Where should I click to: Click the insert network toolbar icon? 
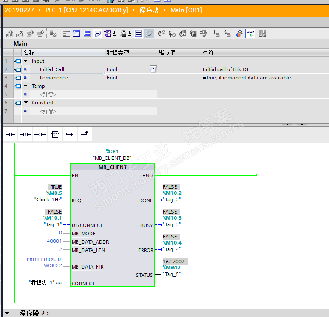(x=9, y=33)
